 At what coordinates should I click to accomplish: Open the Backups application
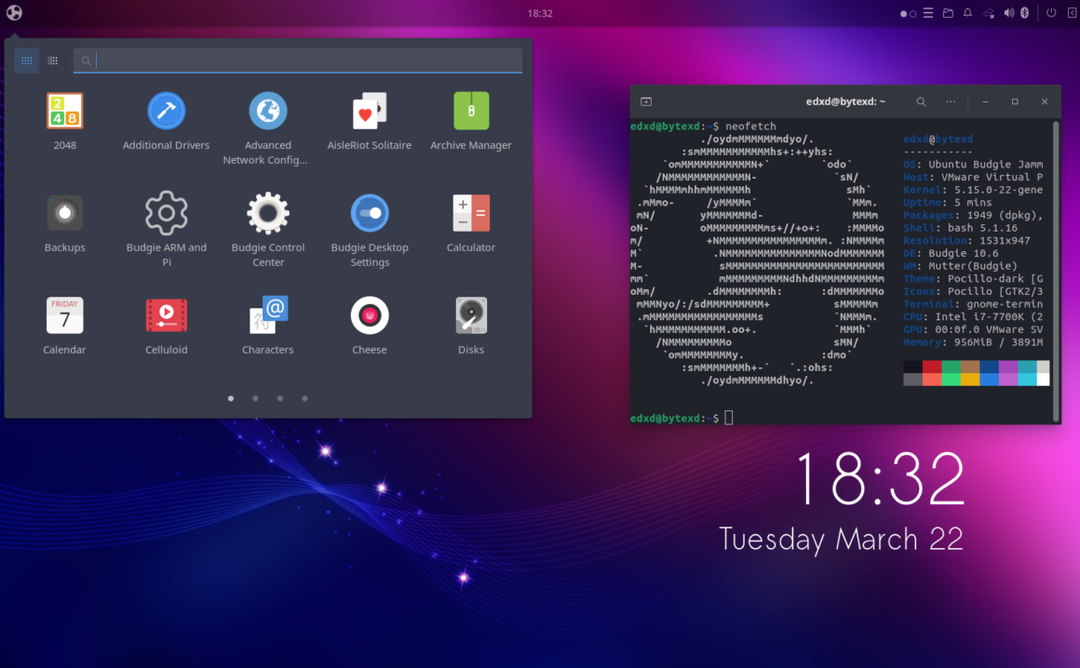64,212
